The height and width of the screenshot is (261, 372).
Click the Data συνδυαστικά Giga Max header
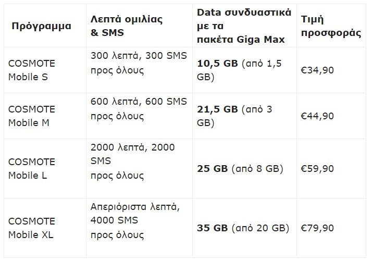click(244, 25)
